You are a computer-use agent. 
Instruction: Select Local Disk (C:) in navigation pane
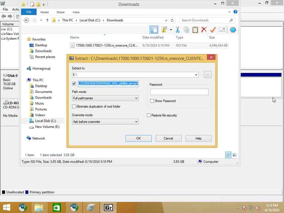coord(43,121)
